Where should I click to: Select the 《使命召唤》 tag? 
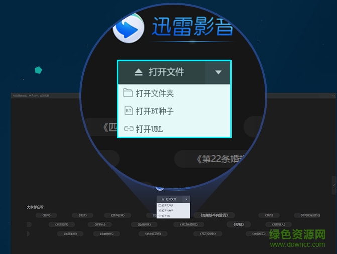(118, 215)
